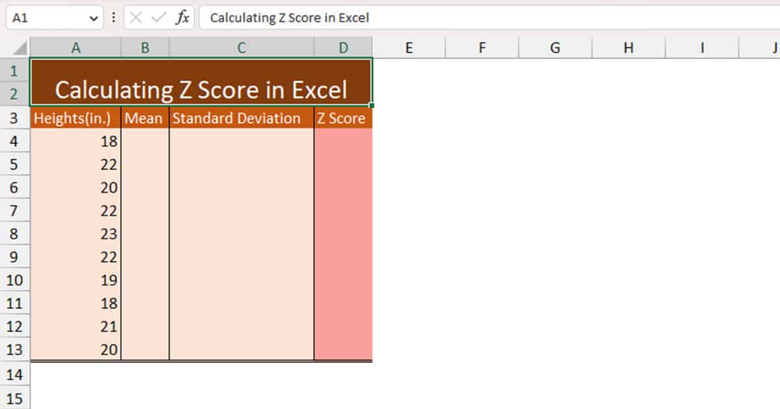
Task: Select the merged title cell Calculating Z Score
Action: point(201,83)
